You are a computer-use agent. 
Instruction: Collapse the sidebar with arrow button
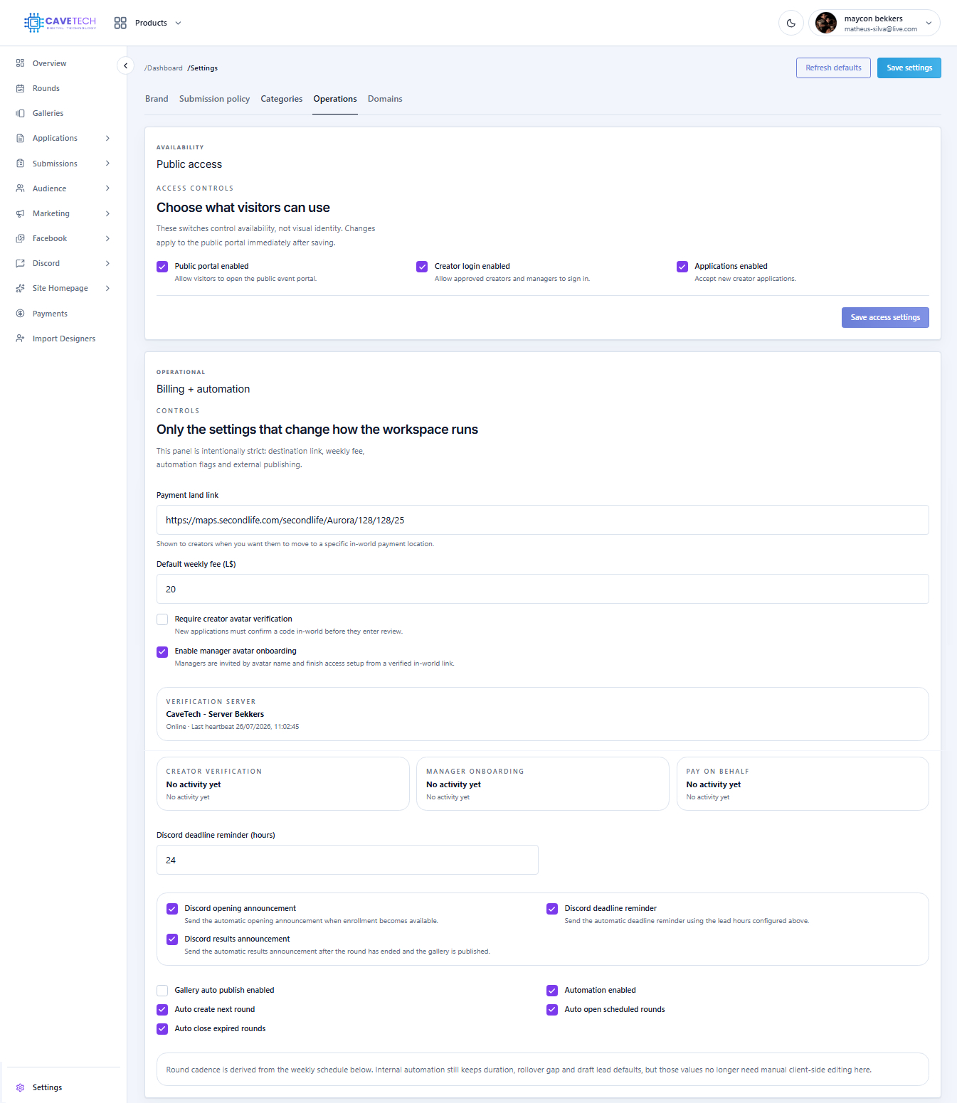click(x=125, y=65)
